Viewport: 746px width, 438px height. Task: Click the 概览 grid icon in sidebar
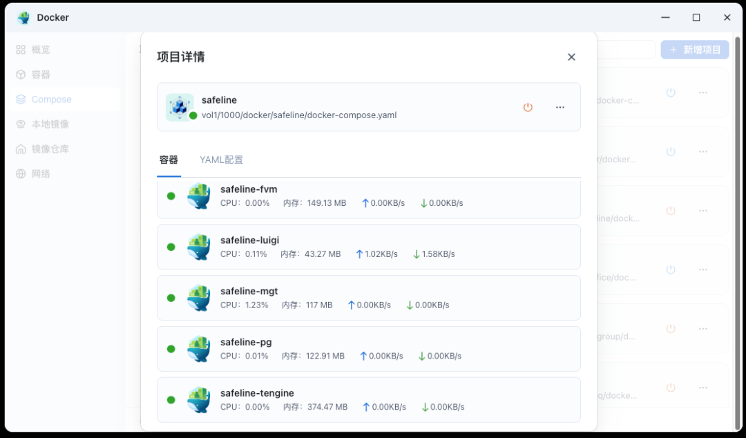coord(21,50)
